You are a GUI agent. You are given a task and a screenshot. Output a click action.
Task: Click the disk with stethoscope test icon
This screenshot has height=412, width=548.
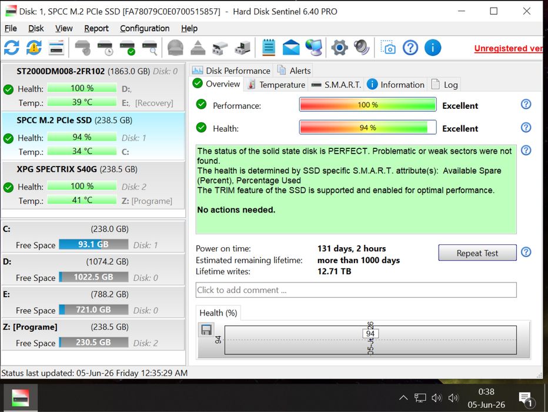point(82,48)
